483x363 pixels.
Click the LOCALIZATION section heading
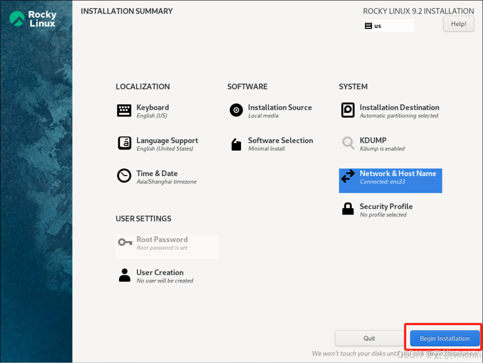[x=143, y=87]
